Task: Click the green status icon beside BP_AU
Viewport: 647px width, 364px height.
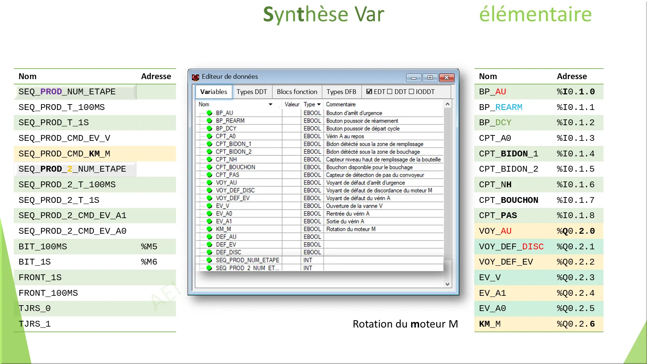Action: point(209,113)
